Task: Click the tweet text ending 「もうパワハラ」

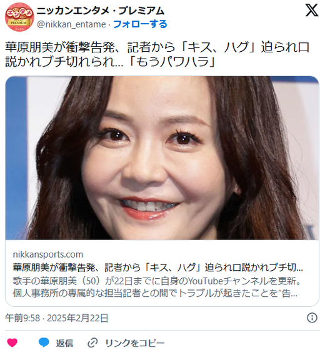Action: 110,62
